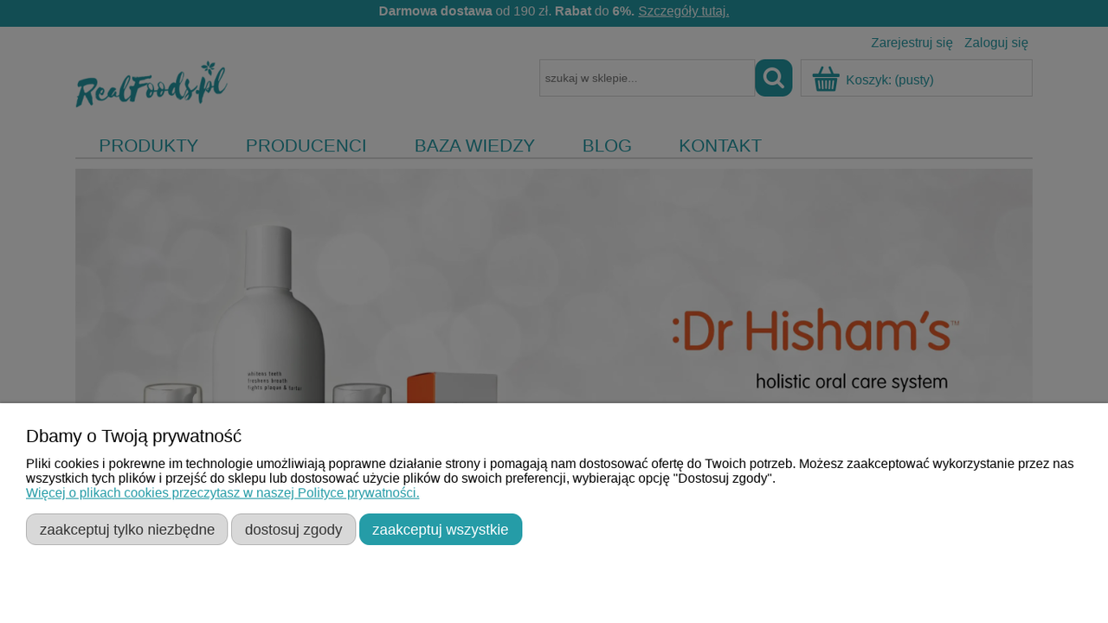Image resolution: width=1108 pixels, height=623 pixels.
Task: Focus the shop search field
Action: (x=647, y=78)
